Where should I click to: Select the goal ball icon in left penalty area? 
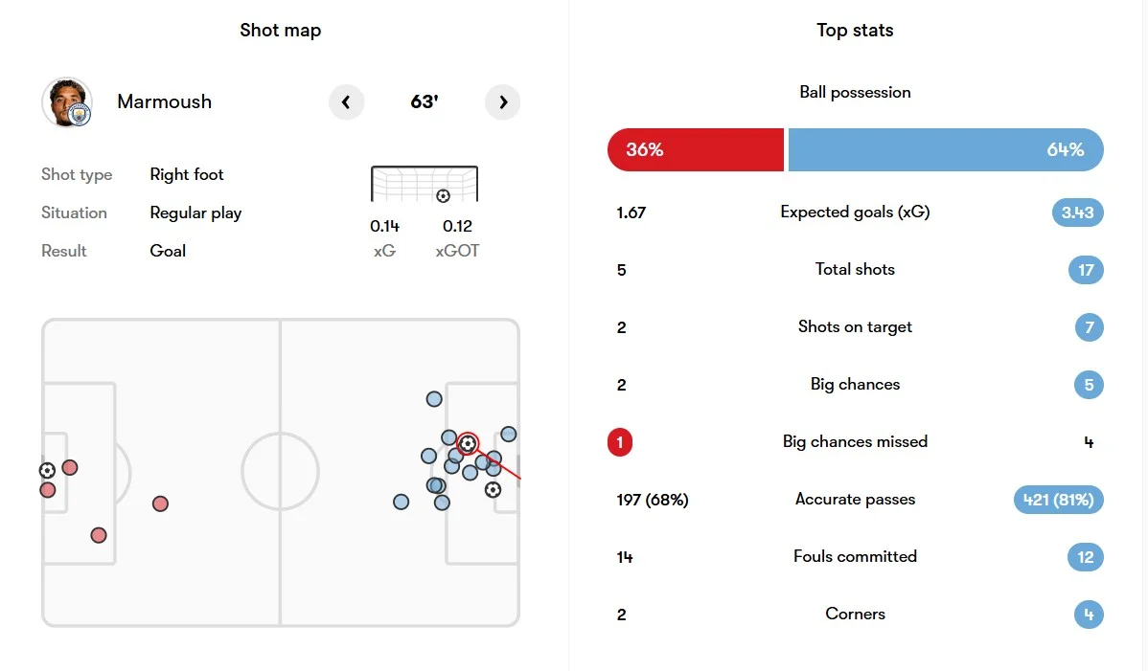pos(47,470)
